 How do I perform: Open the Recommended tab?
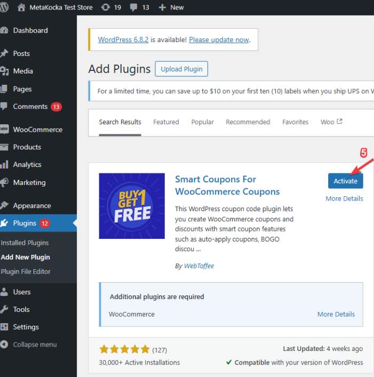coord(248,122)
